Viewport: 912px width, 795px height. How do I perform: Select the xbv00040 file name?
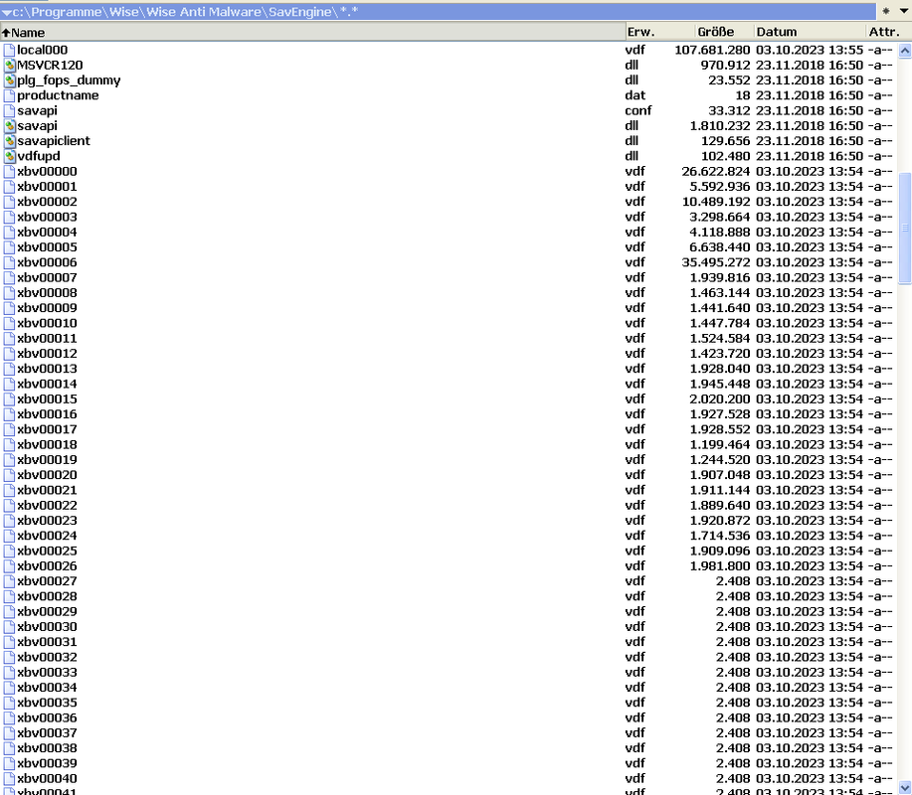47,778
